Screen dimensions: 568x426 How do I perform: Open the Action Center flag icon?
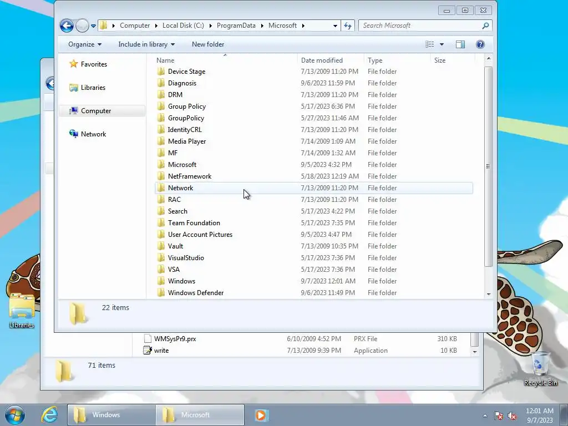[499, 415]
